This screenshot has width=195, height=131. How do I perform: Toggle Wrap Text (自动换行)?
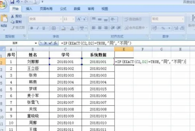pos(133,19)
